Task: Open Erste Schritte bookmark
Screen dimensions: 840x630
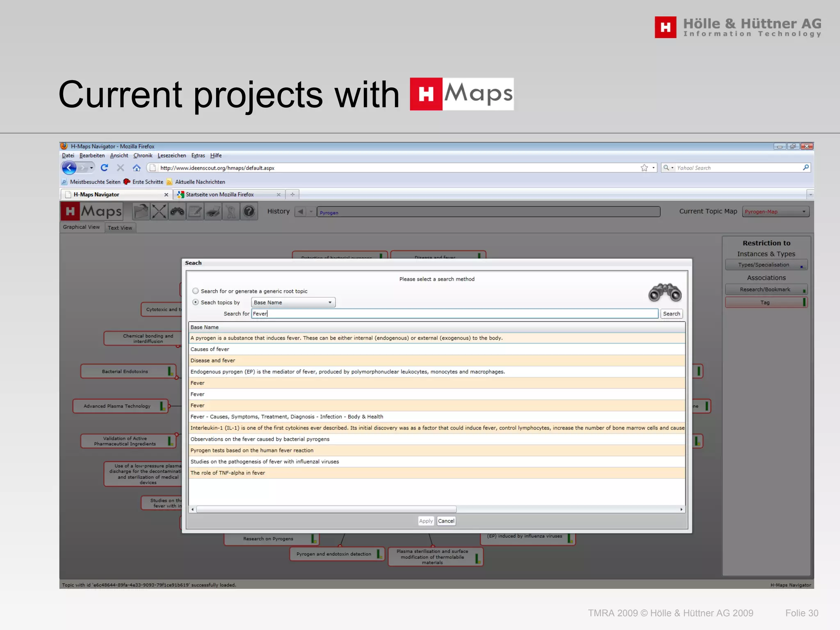Action: [144, 182]
